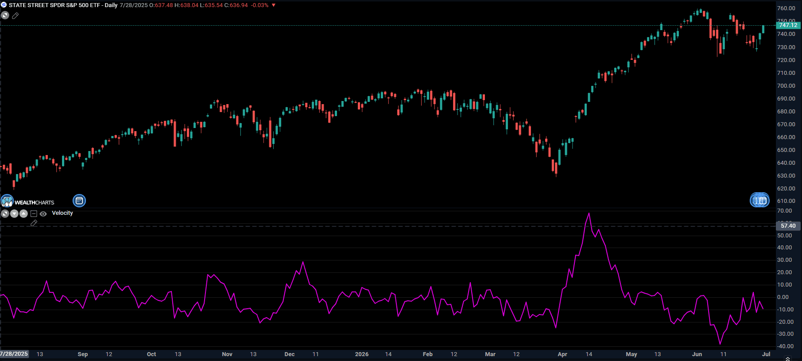This screenshot has height=361, width=802.
Task: Click the 'Nov' label on time axis
Action: coord(227,354)
